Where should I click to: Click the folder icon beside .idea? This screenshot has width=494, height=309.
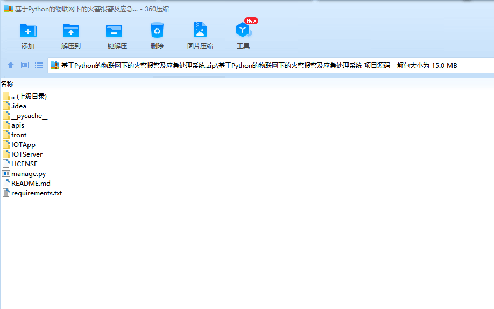pos(6,106)
